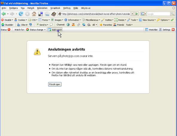Screen dimensions: 177x136
Task: Click the TAG this page icon
Action: click(47, 14)
